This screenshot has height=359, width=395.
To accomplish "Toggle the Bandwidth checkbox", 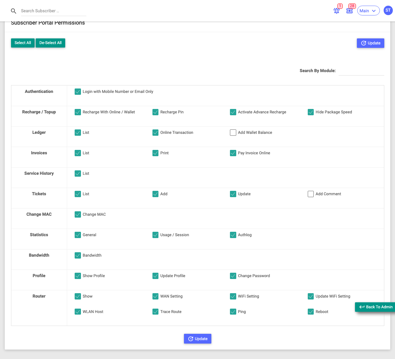I will click(x=78, y=255).
